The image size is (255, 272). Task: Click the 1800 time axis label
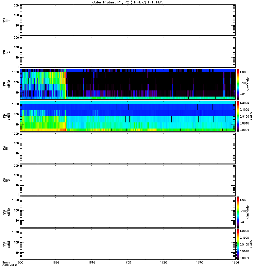click(x=235, y=262)
